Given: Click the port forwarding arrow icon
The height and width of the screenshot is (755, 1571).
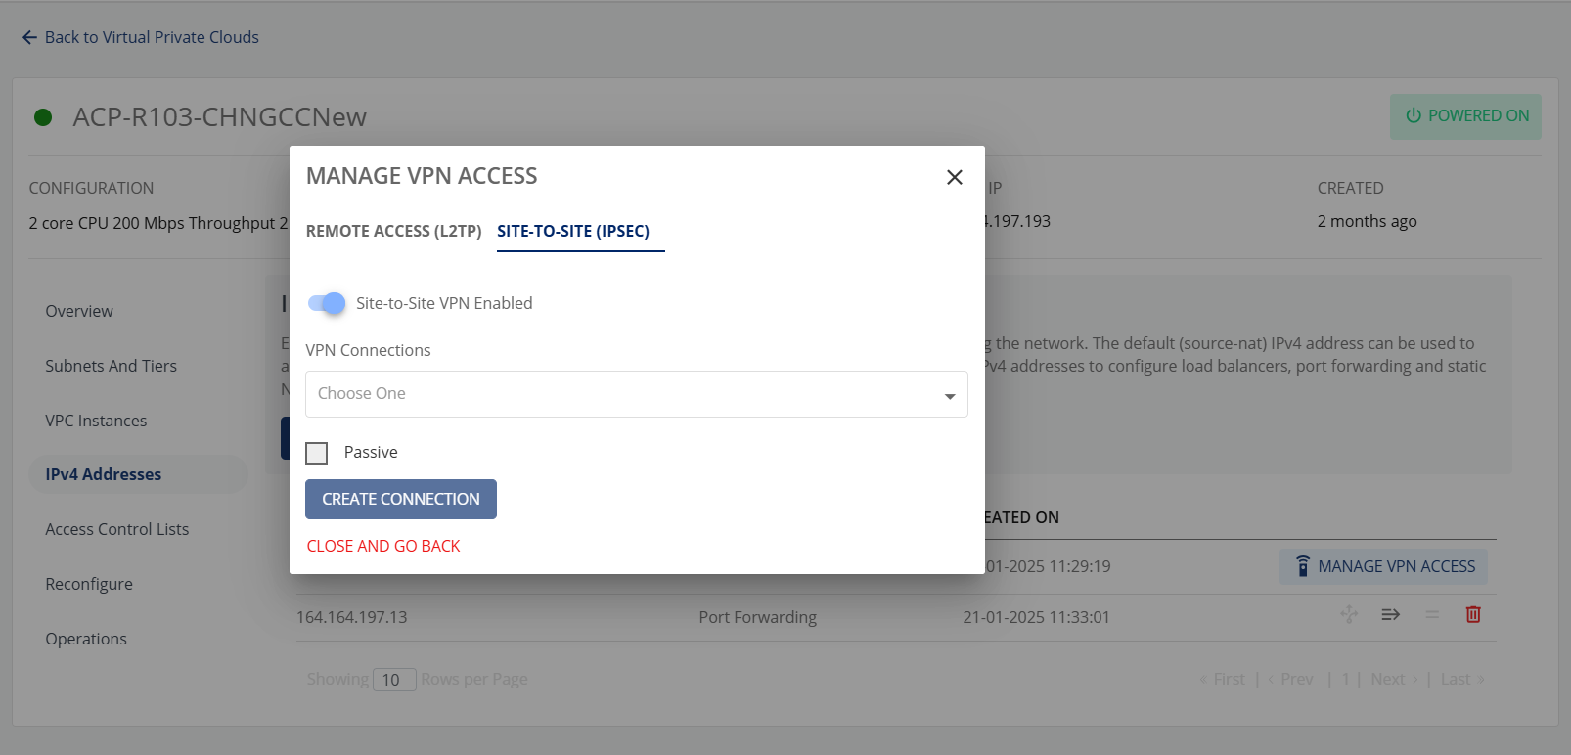Looking at the screenshot, I should point(1390,614).
